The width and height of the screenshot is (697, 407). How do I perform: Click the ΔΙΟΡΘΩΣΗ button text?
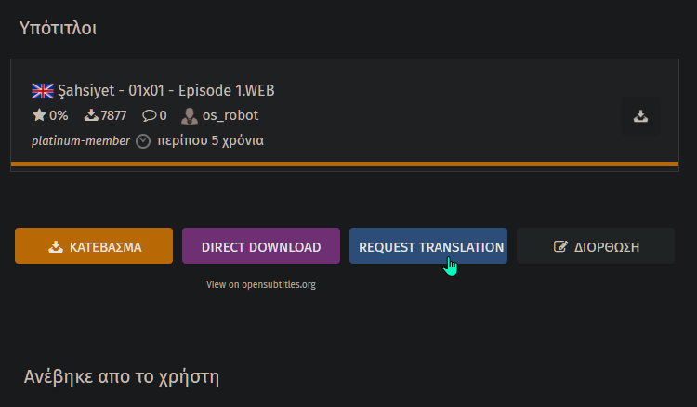pos(607,247)
